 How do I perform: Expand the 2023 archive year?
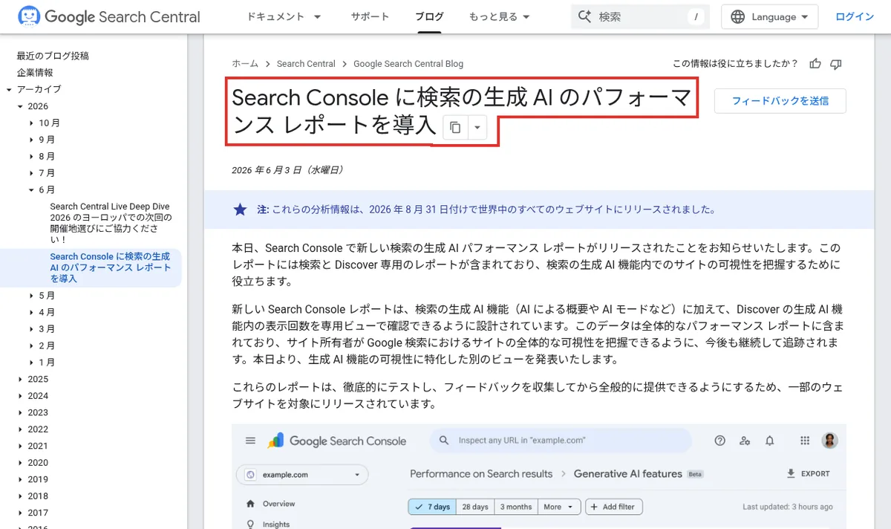pyautogui.click(x=20, y=412)
